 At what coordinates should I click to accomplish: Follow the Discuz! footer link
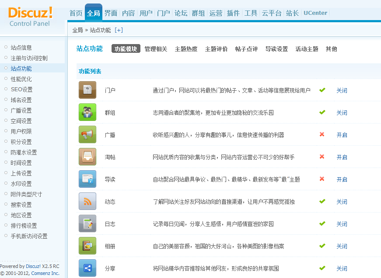[33, 266]
